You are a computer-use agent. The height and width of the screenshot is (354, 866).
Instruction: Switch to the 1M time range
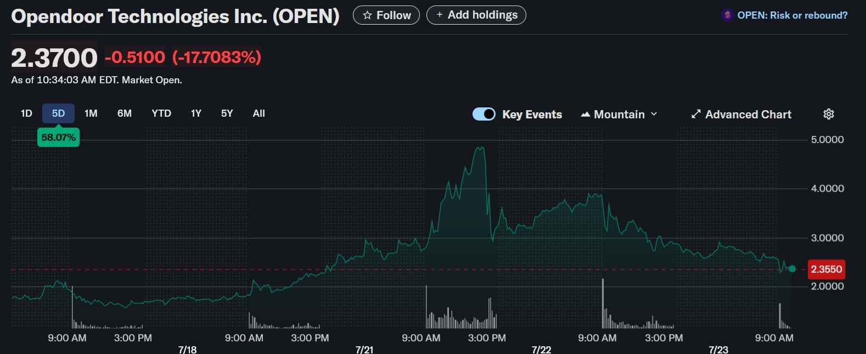click(x=91, y=113)
